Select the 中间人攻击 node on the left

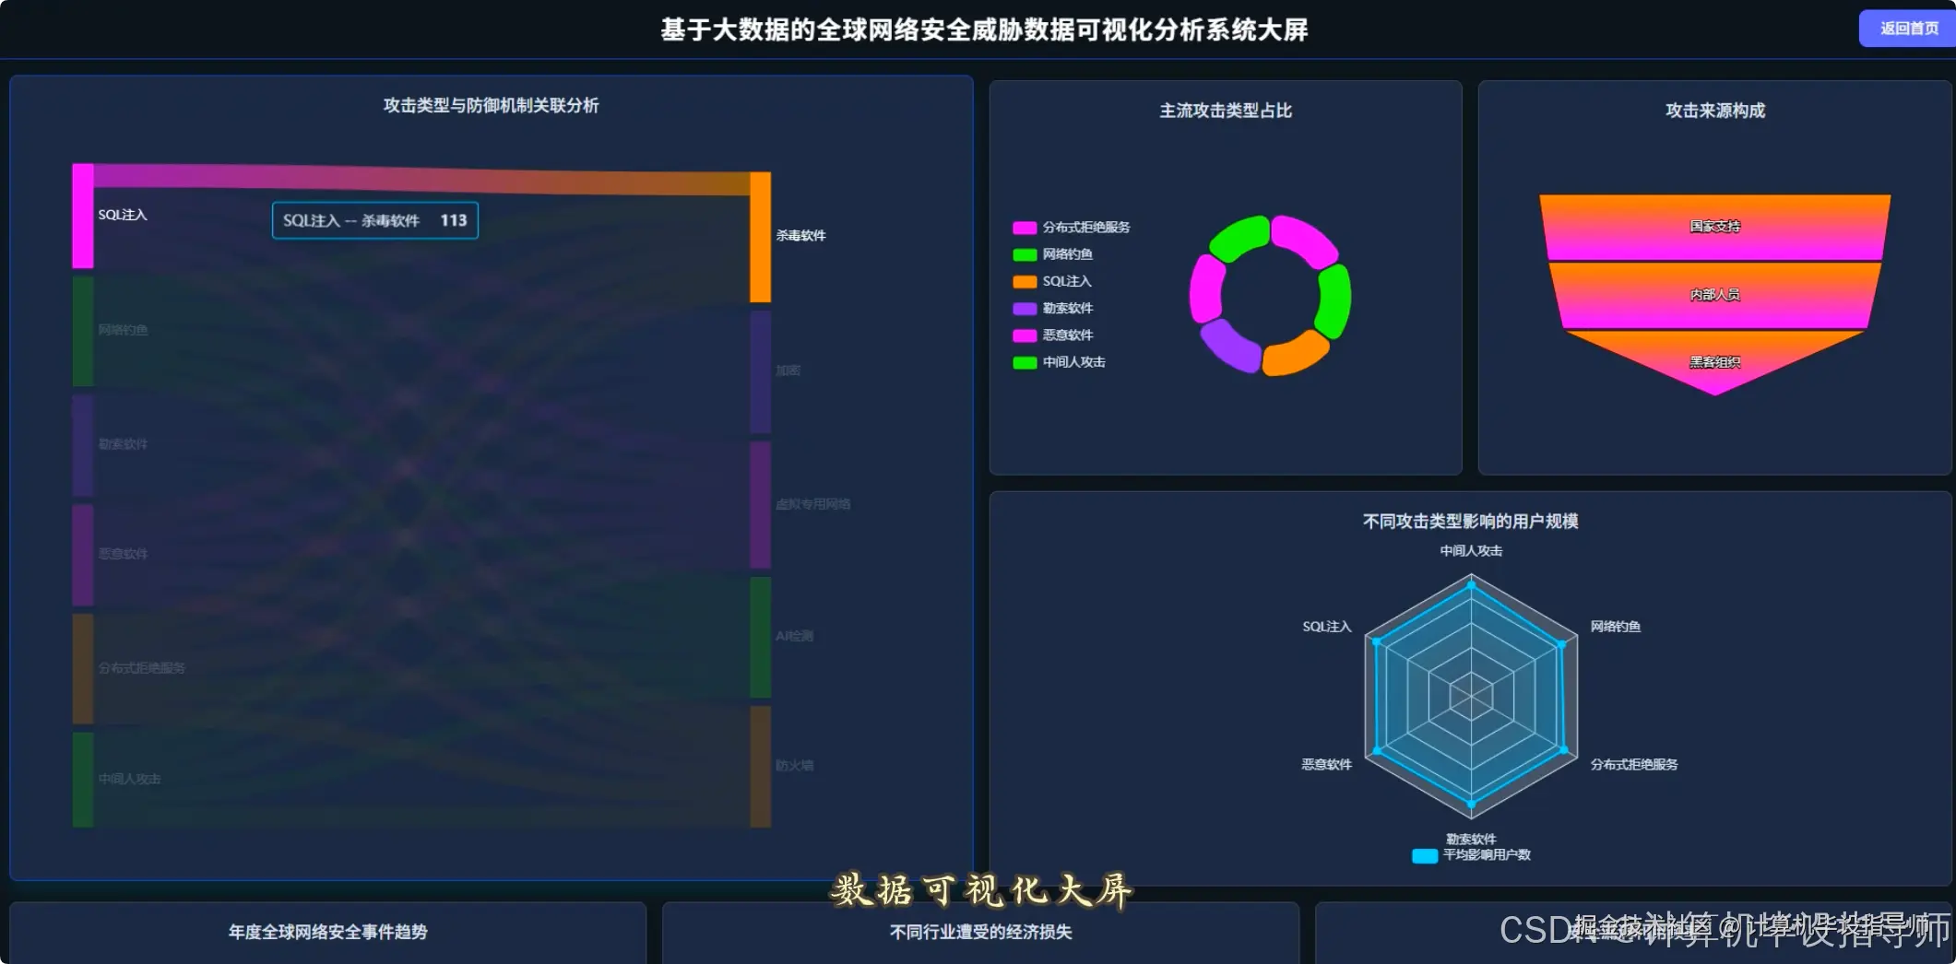pyautogui.click(x=82, y=779)
